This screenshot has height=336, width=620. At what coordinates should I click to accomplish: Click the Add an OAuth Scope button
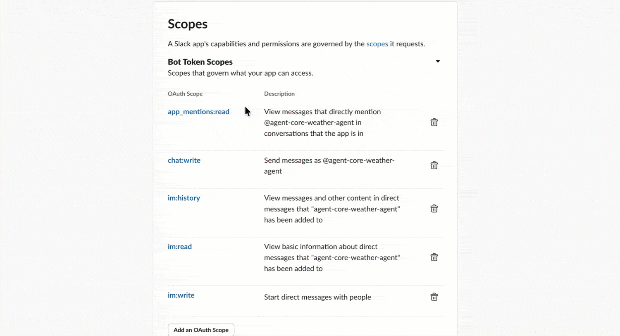pos(201,330)
